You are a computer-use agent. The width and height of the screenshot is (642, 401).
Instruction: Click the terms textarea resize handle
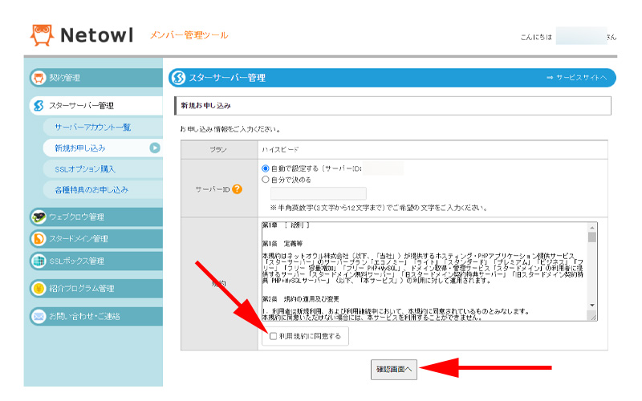(592, 316)
